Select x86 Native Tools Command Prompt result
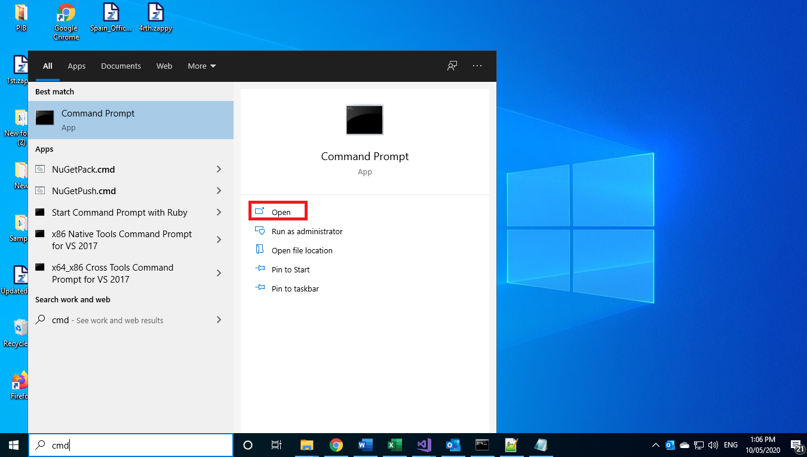Viewport: 807px width, 457px height. (122, 240)
